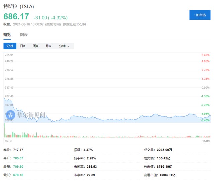Switch to the 概览 tab
The width and height of the screenshot is (214, 182).
pos(7,35)
